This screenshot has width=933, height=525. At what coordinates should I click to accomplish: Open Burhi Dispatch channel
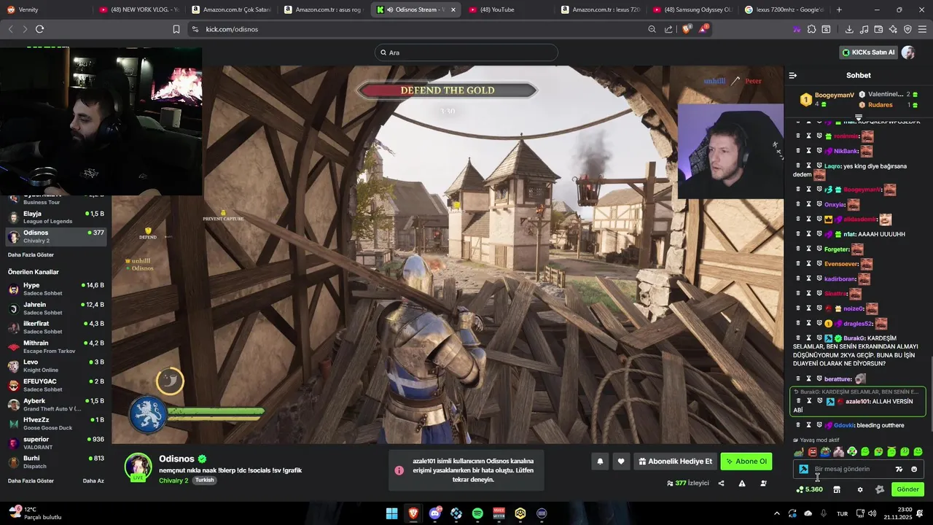coord(56,462)
